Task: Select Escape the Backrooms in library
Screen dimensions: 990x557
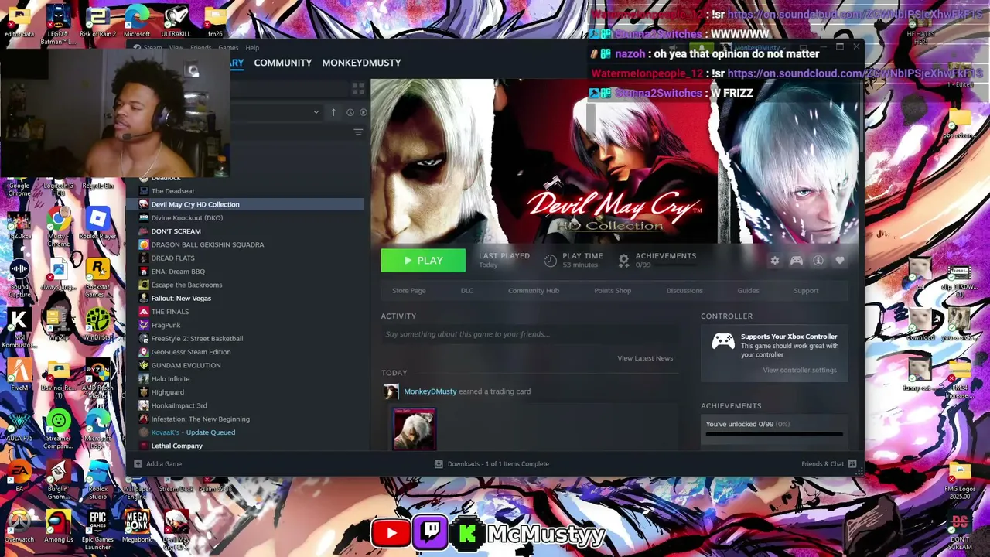Action: [186, 285]
